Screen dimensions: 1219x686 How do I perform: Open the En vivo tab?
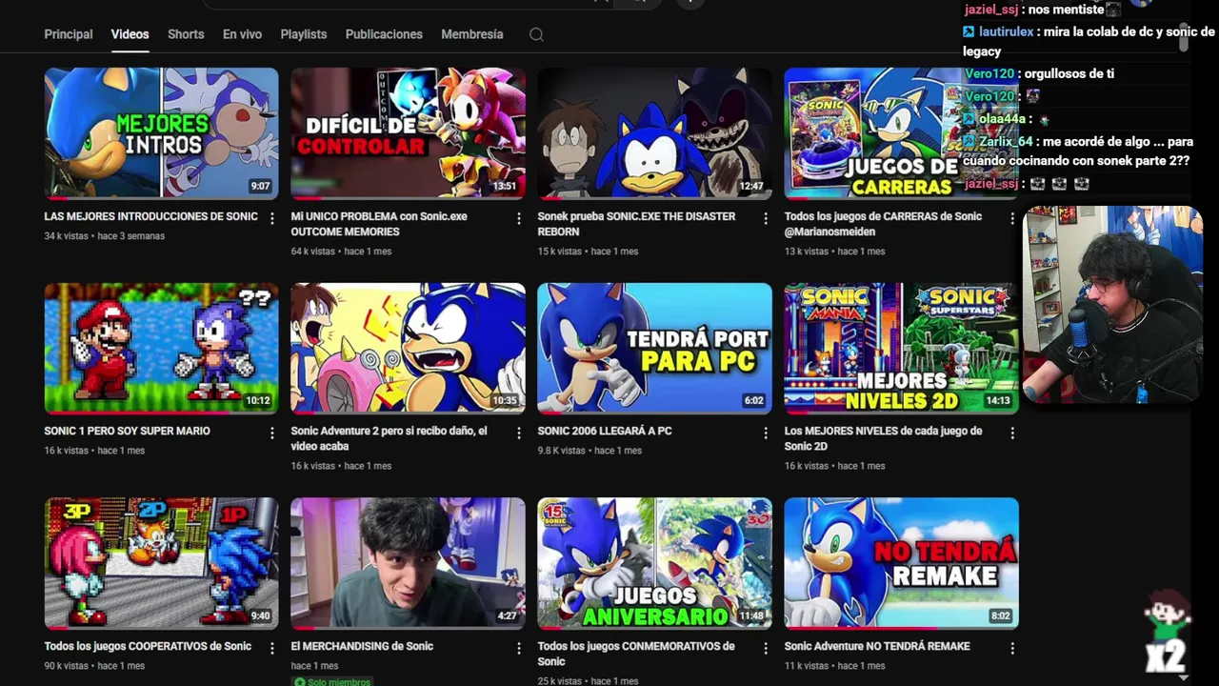[242, 34]
